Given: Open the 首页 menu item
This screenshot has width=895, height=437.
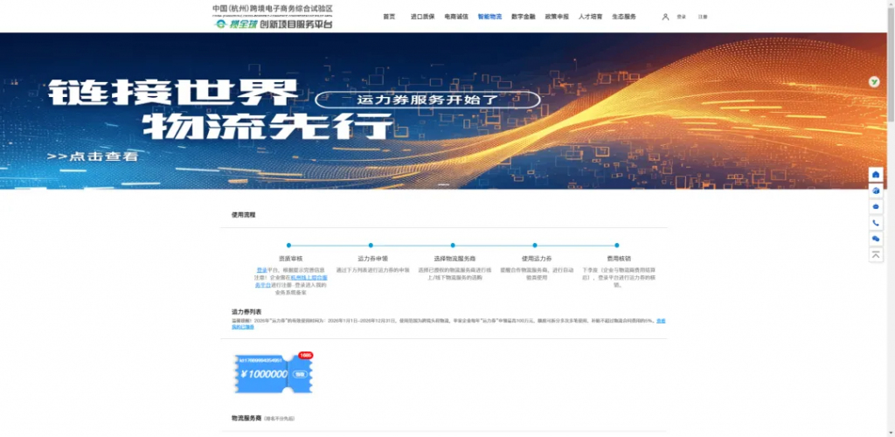Looking at the screenshot, I should point(389,17).
